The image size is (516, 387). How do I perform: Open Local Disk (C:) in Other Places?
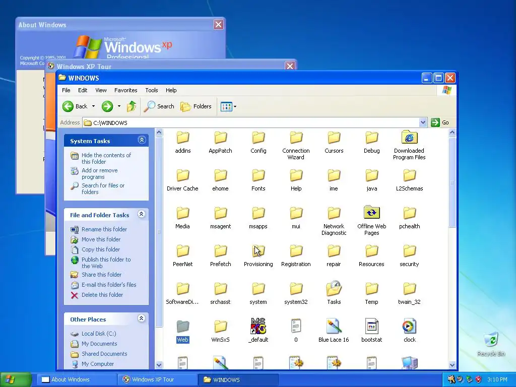(99, 334)
